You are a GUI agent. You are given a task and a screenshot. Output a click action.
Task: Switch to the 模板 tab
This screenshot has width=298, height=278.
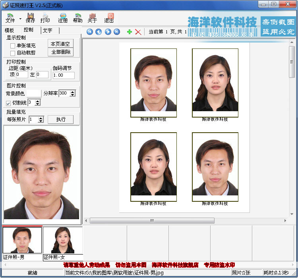pos(9,30)
